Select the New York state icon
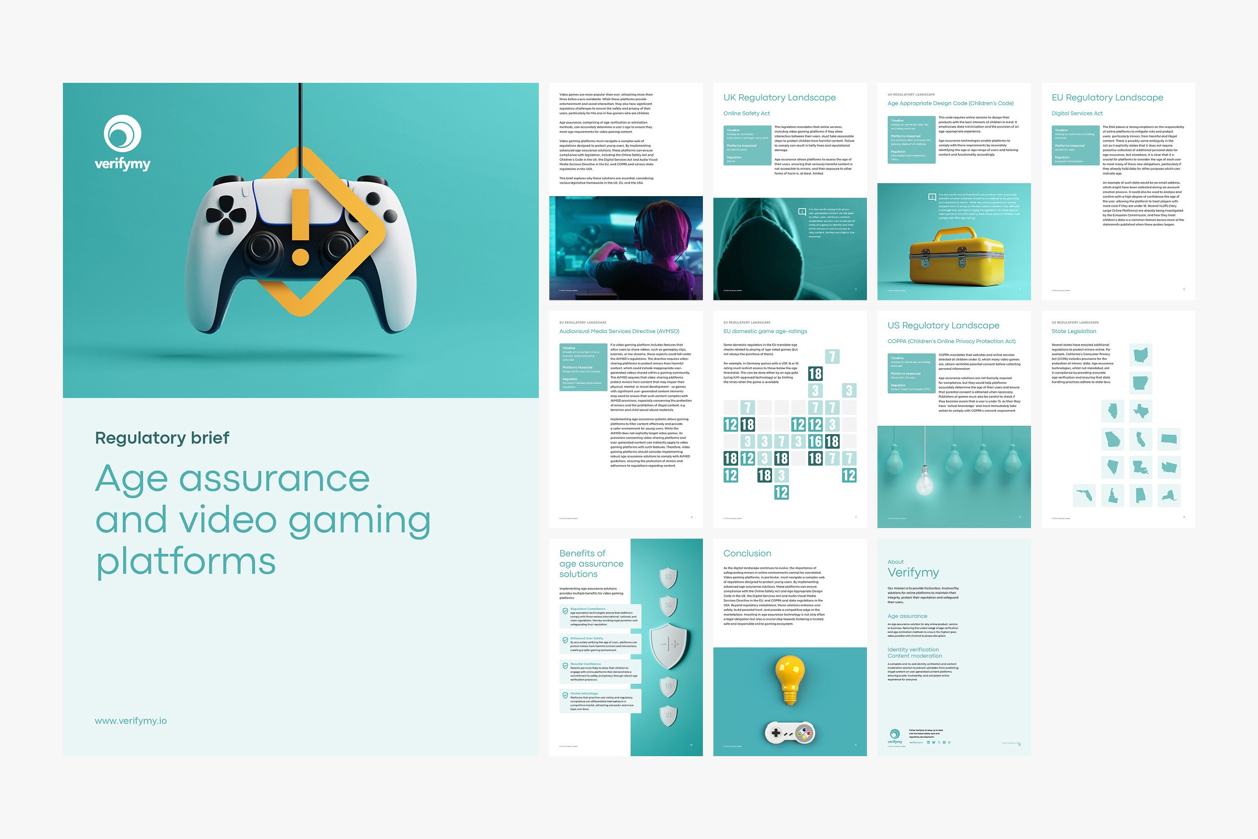This screenshot has width=1258, height=839. (x=1169, y=496)
